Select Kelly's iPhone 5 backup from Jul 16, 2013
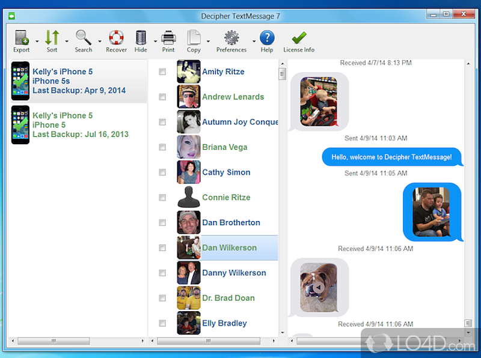 [x=79, y=125]
